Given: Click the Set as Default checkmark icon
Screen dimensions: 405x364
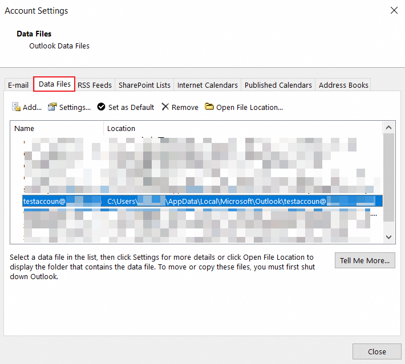Looking at the screenshot, I should point(101,107).
